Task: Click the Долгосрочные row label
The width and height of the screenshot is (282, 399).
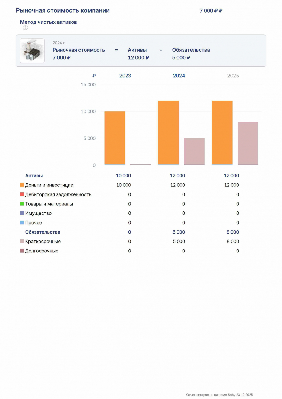Action: point(42,251)
